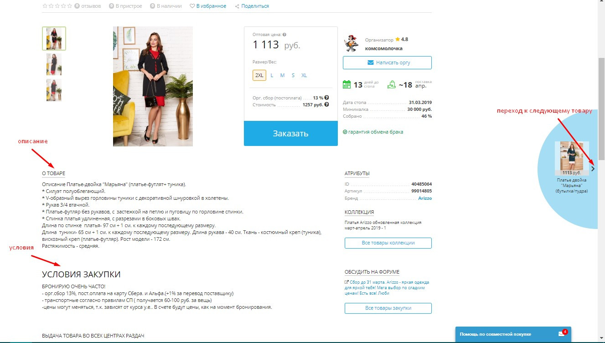Click the share icon beside Поделиться
Screen dimensions: 605x343
click(237, 6)
